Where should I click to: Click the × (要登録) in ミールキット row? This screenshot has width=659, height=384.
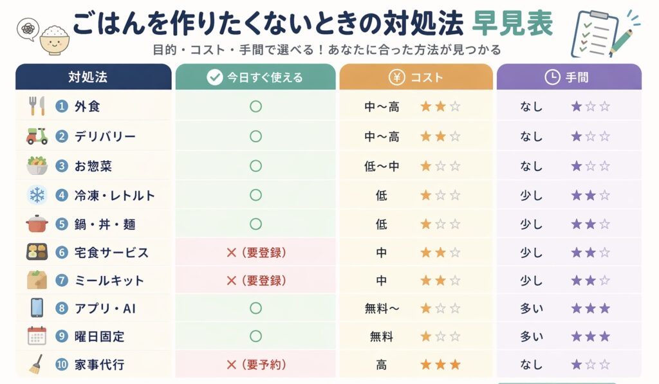[256, 280]
